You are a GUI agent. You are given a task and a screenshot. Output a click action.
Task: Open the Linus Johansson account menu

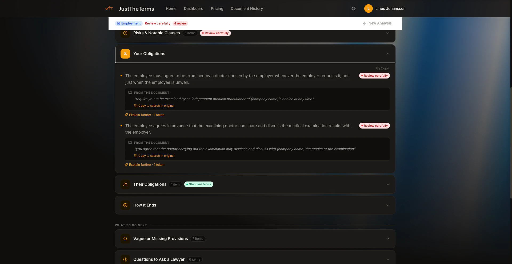[385, 9]
